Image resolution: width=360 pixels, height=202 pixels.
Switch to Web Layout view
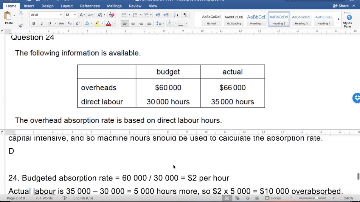237,198
